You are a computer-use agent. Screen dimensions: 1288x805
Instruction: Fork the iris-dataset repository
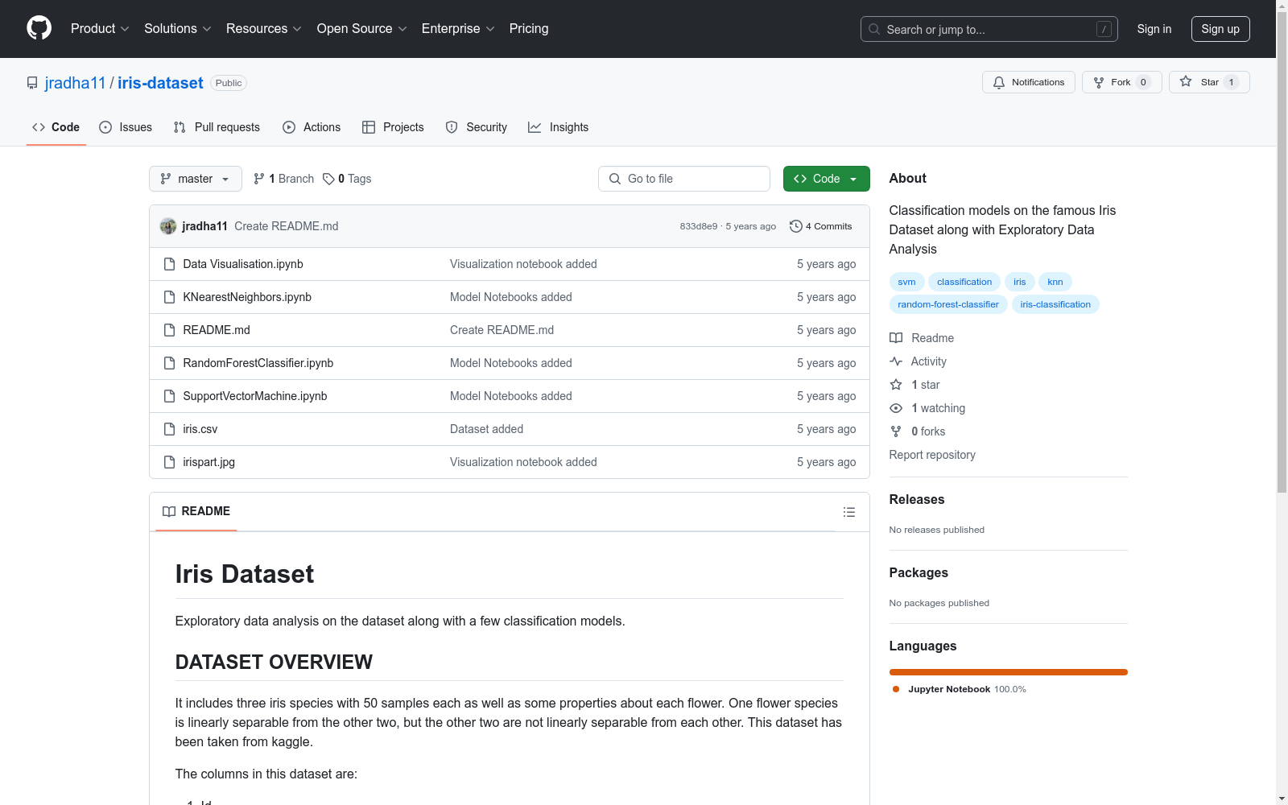click(x=1122, y=82)
